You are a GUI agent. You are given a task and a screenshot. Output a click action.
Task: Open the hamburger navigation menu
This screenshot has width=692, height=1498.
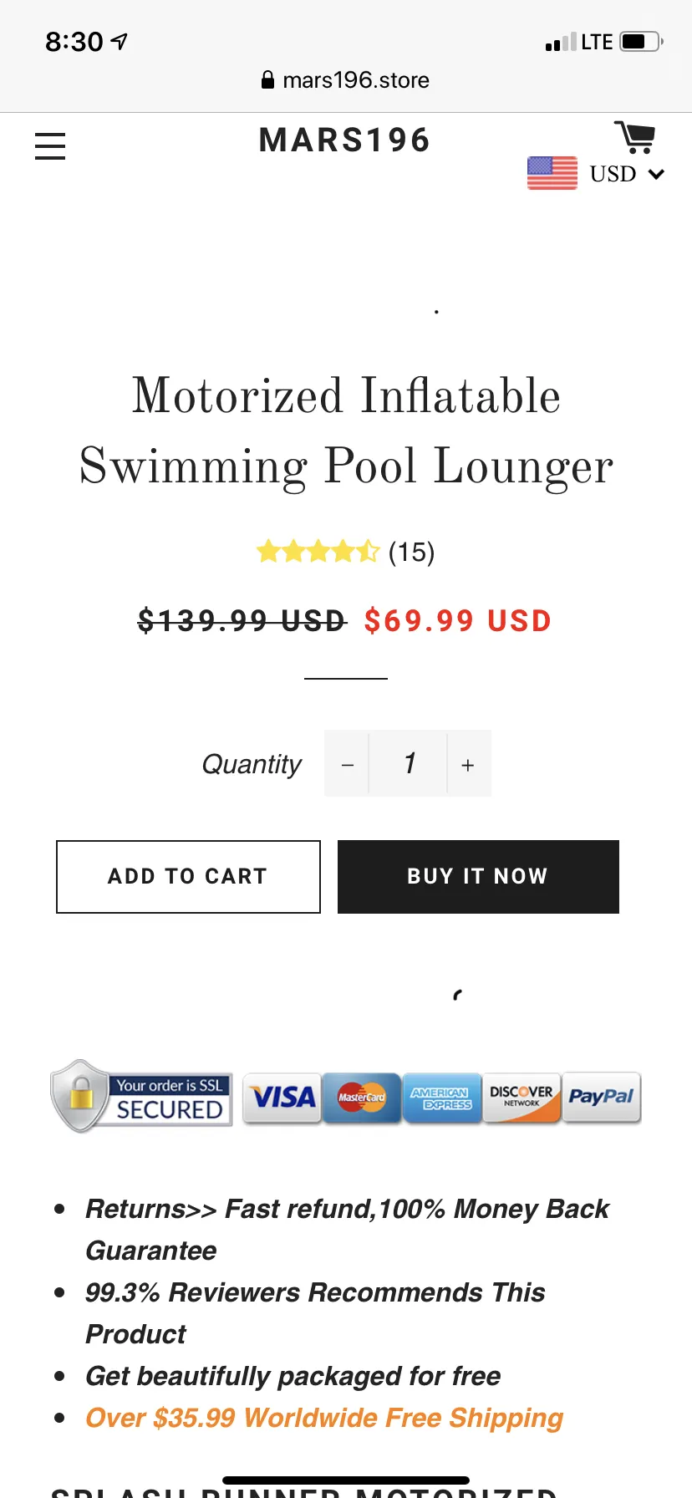pos(50,145)
